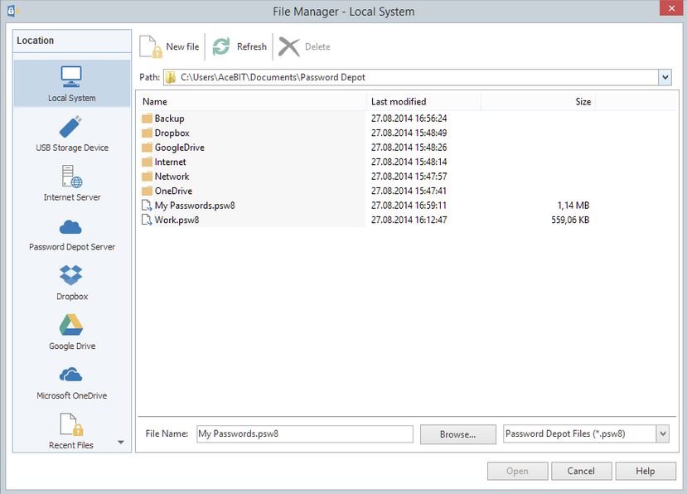Refresh the file listing

pos(239,46)
